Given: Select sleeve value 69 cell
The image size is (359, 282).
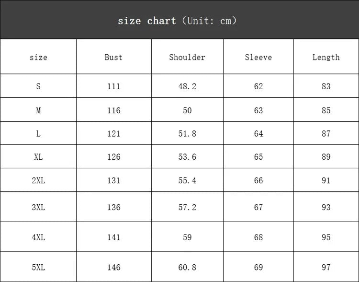Looking at the screenshot, I should [x=258, y=267].
